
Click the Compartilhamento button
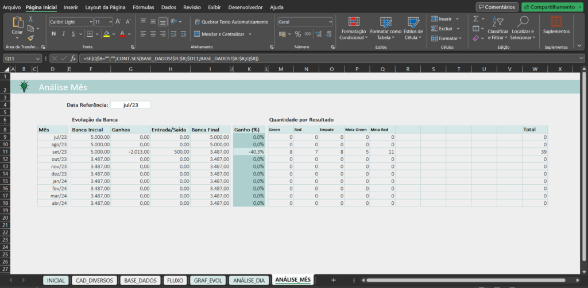click(551, 7)
